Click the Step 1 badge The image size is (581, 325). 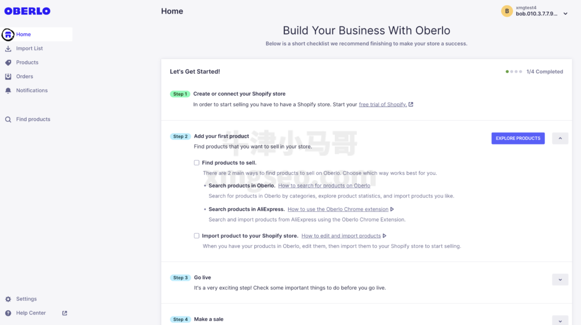pyautogui.click(x=180, y=95)
